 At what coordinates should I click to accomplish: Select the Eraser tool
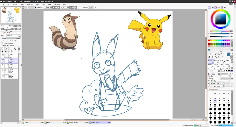(216, 66)
